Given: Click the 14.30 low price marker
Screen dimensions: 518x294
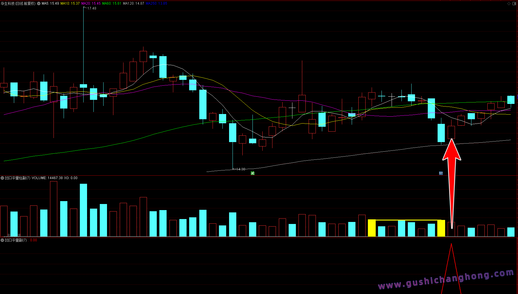Looking at the screenshot, I should point(240,169).
